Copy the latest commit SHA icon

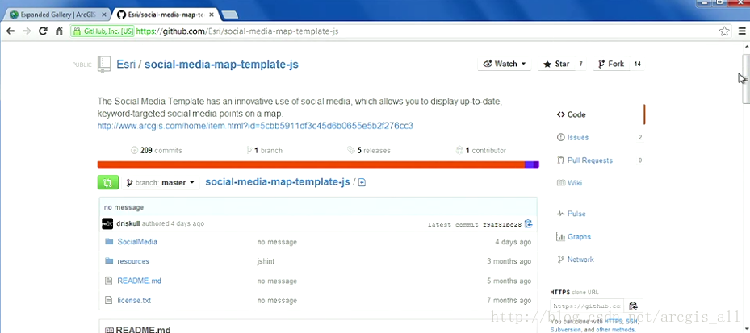click(x=528, y=224)
